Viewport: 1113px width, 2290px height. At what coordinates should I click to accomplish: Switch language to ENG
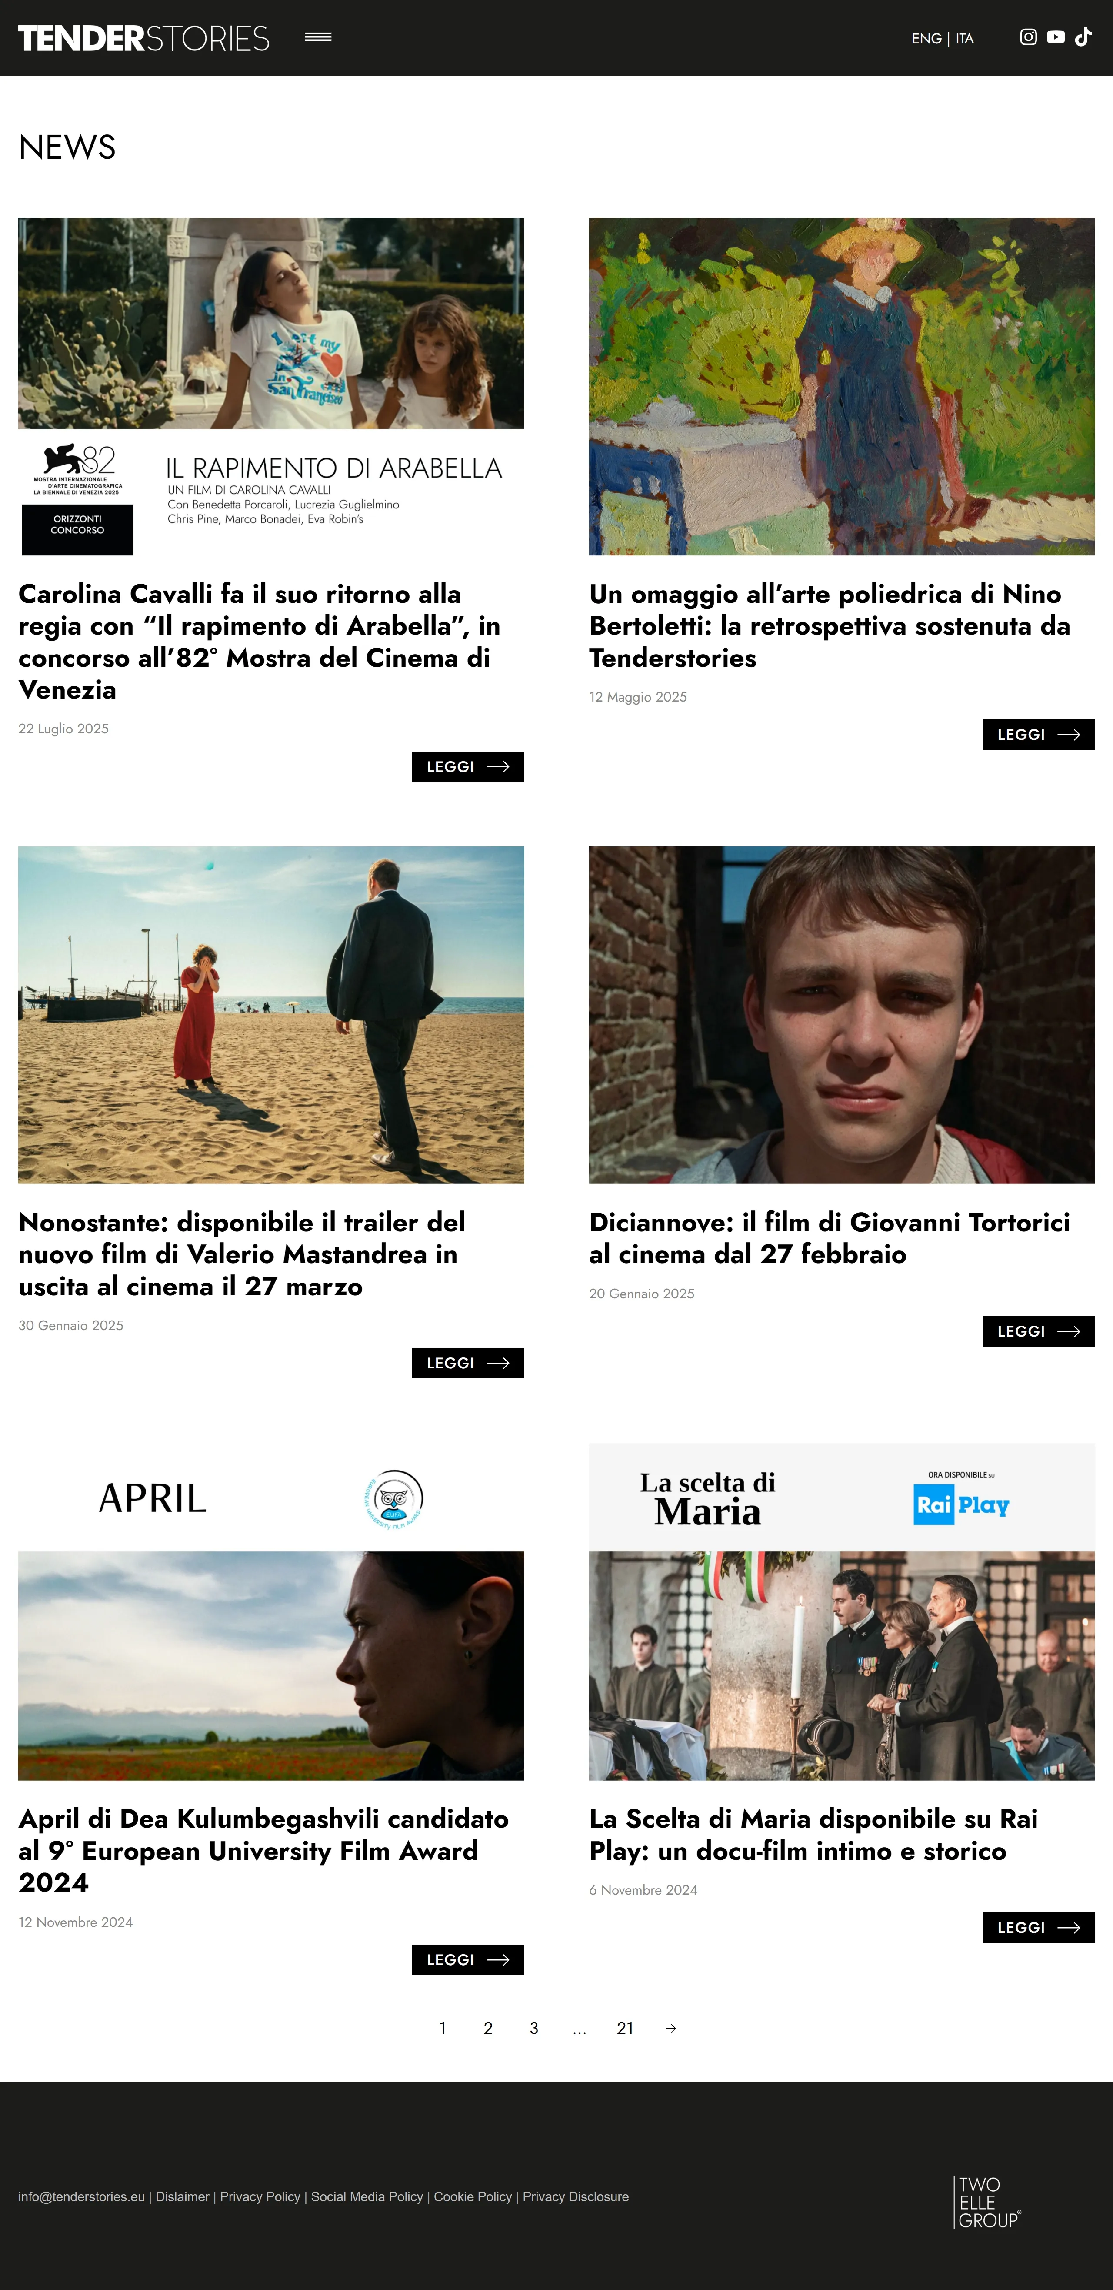926,39
